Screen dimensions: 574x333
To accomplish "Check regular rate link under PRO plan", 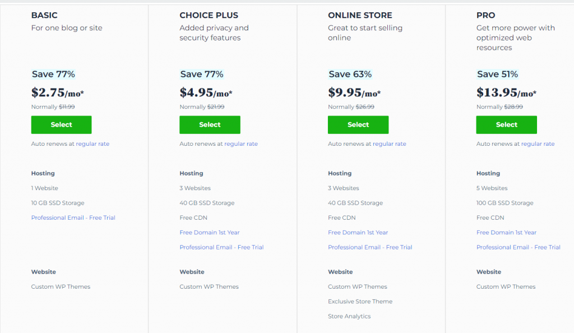I will tap(538, 144).
